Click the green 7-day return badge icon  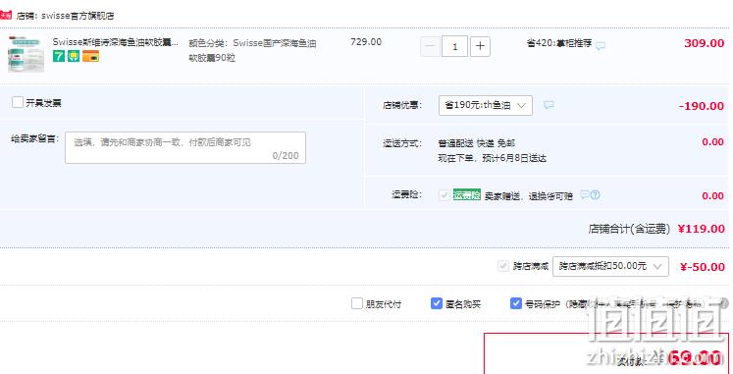coord(59,56)
